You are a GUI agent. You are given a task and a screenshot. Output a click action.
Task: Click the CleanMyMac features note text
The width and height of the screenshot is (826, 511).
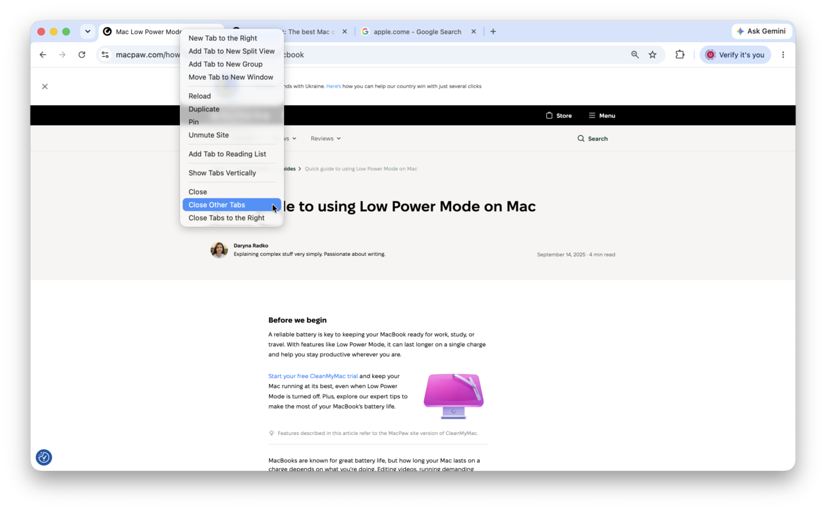[x=378, y=433]
